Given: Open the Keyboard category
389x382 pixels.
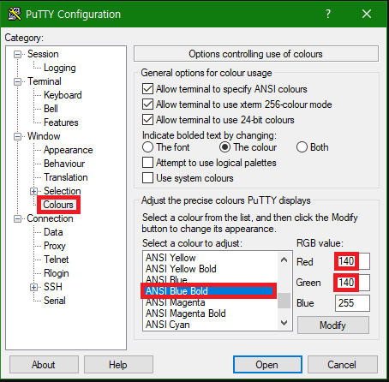Looking at the screenshot, I should [x=63, y=95].
